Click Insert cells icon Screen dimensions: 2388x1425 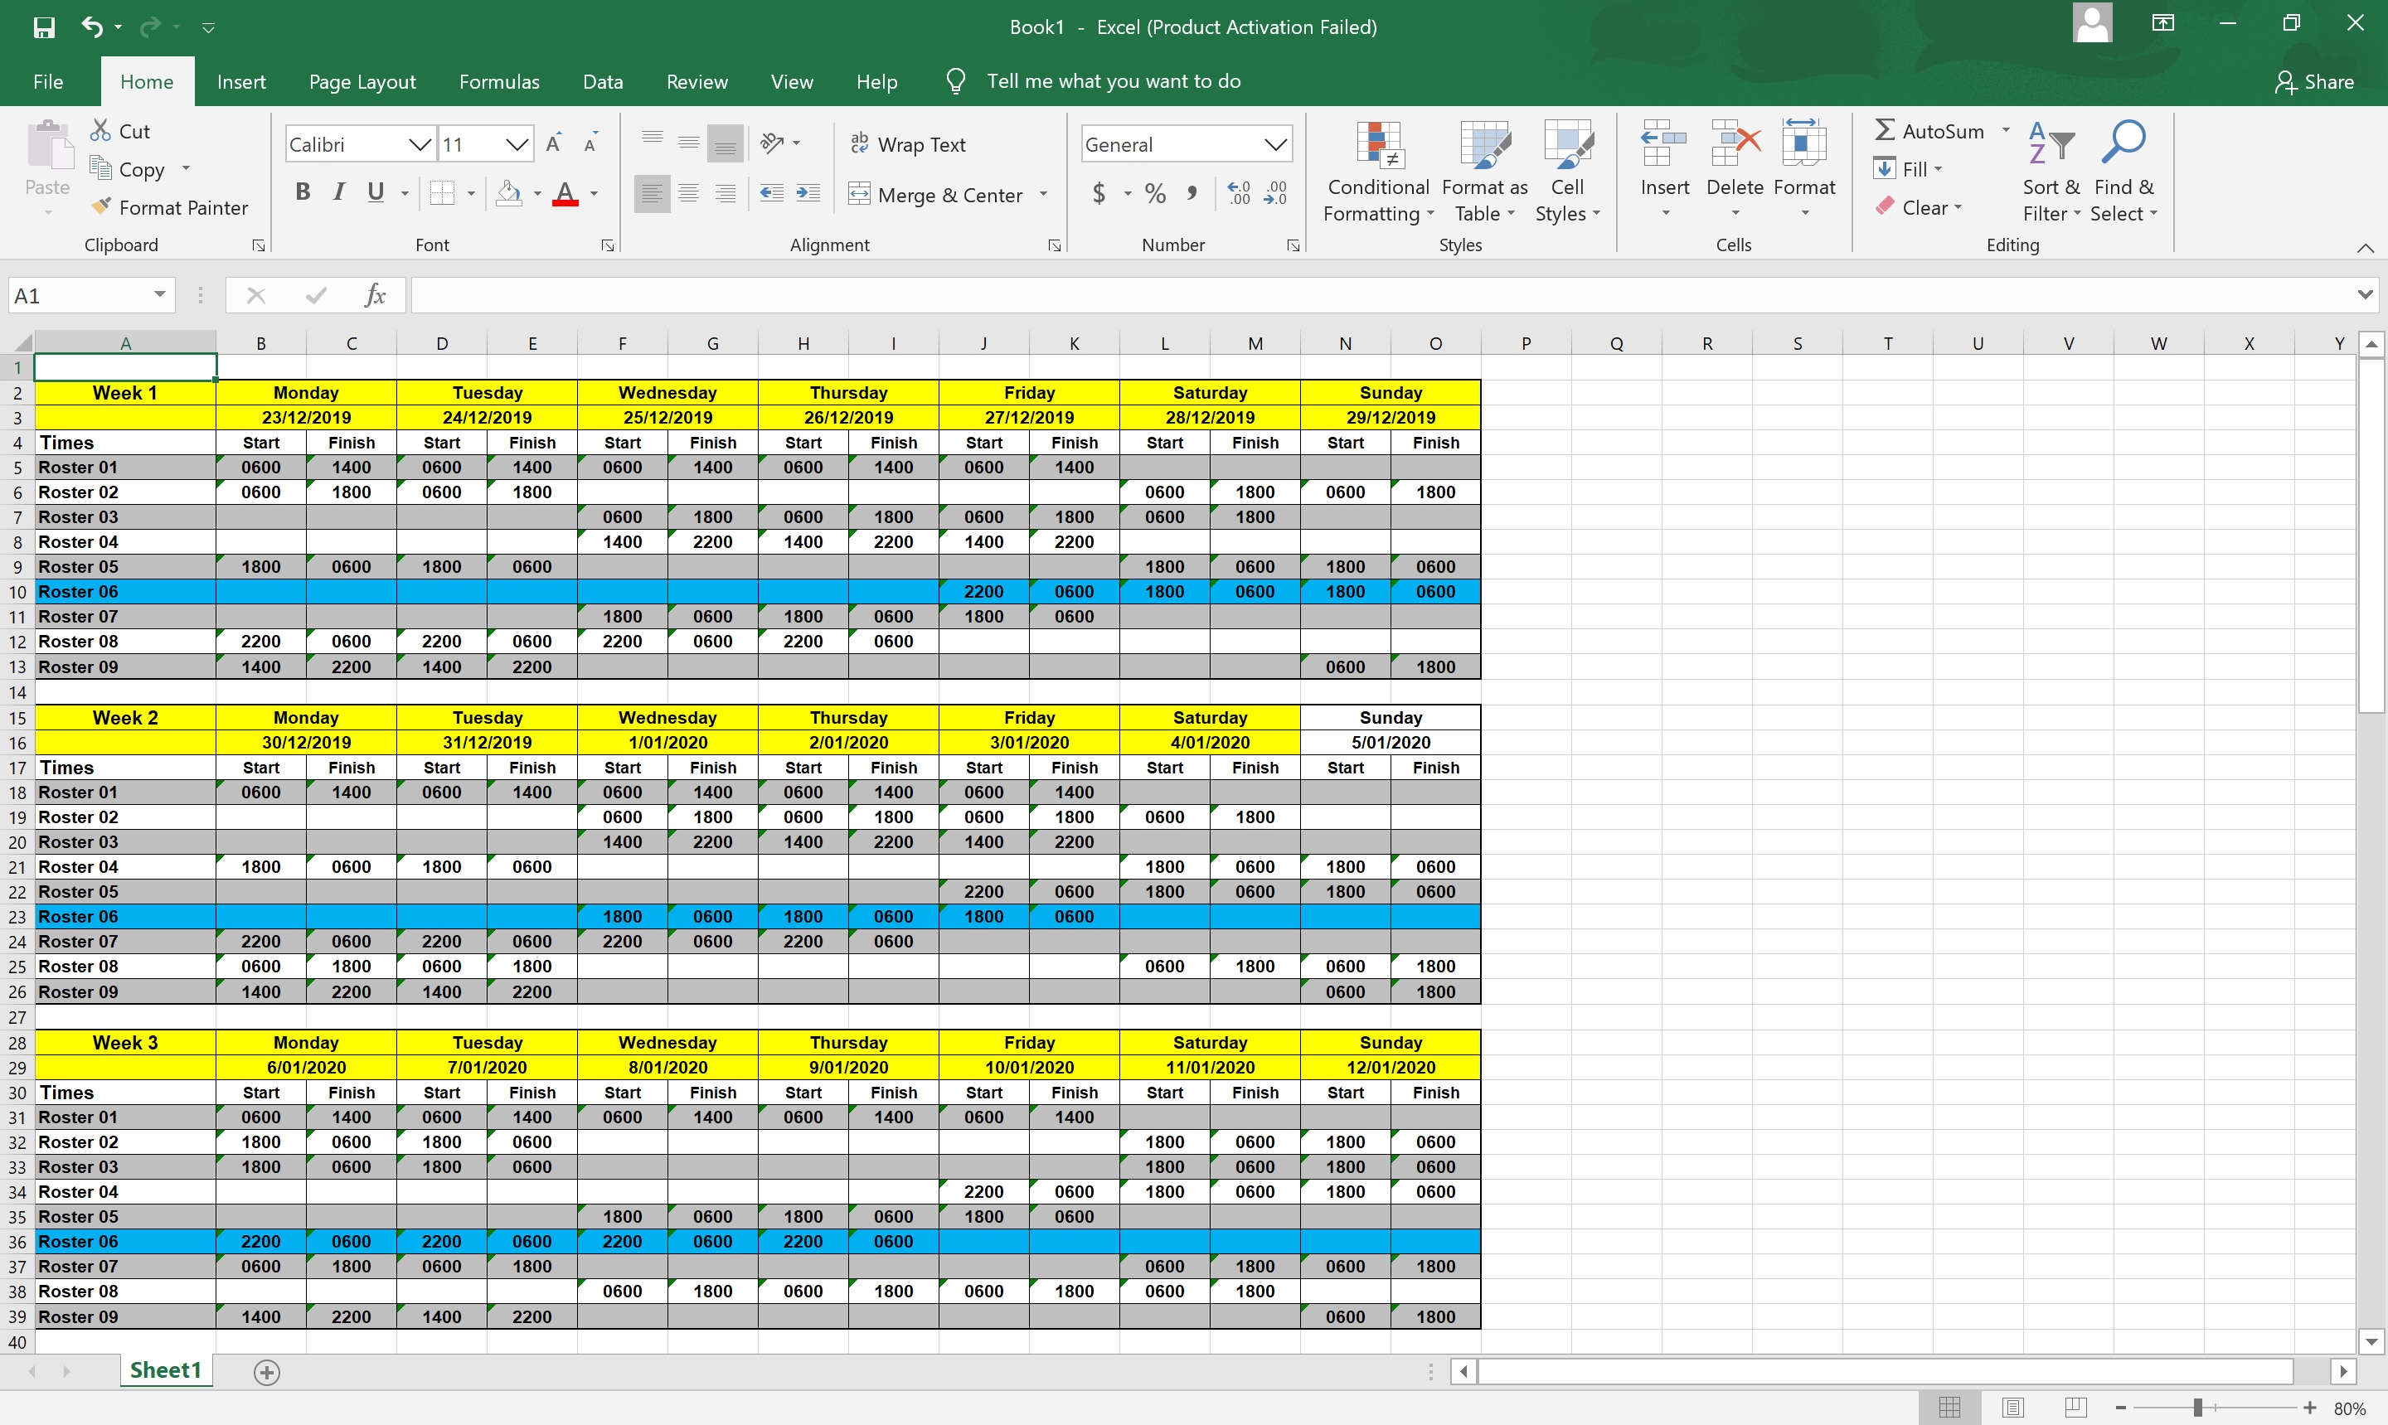click(1665, 144)
